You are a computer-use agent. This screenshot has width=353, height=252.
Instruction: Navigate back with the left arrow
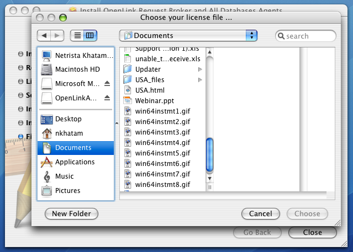pyautogui.click(x=44, y=36)
